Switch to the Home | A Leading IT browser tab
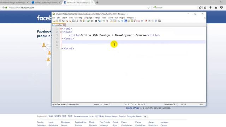Viewport: 226px width, 127px height. 46,2
